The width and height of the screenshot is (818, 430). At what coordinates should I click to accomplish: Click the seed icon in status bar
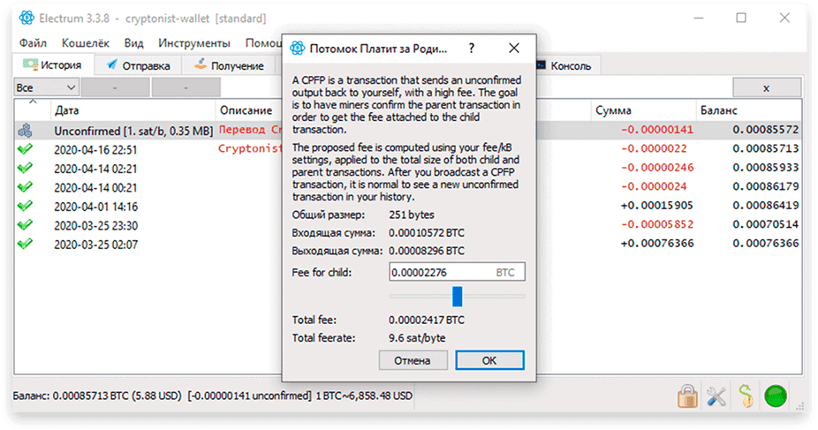pyautogui.click(x=746, y=396)
